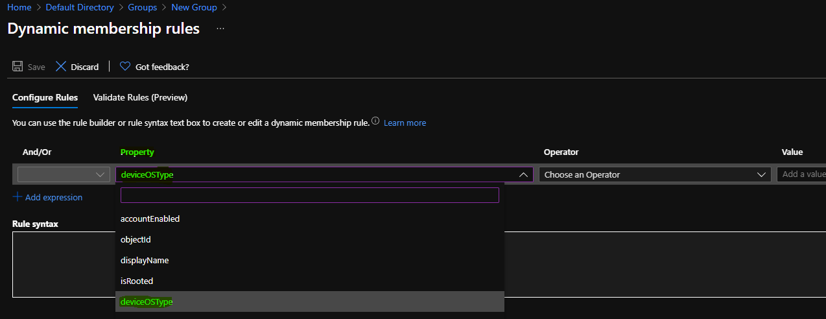The image size is (826, 319).
Task: Open the Learn more link
Action: (x=405, y=123)
